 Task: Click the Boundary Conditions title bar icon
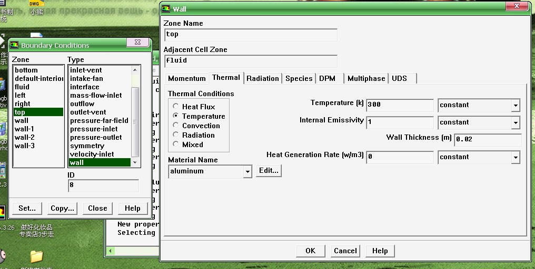14,45
